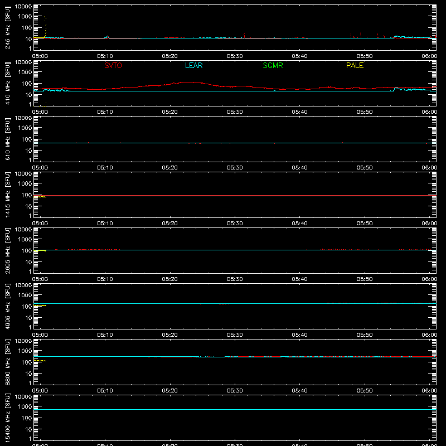This screenshot has height=446, width=446.
Task: Click the red SVTO legend label
Action: pos(113,65)
